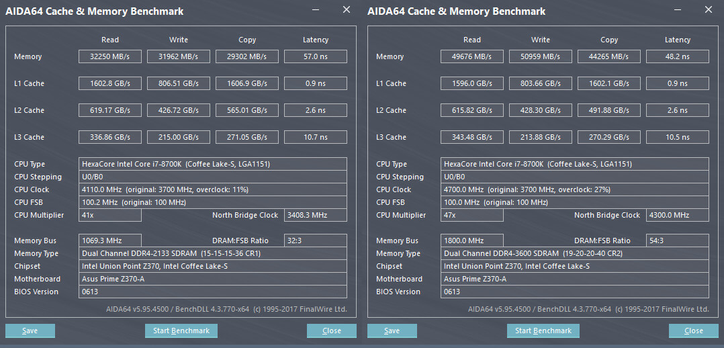Select the 32250 MB/s memory read field
Viewport: 724px width, 348px height.
coord(110,57)
